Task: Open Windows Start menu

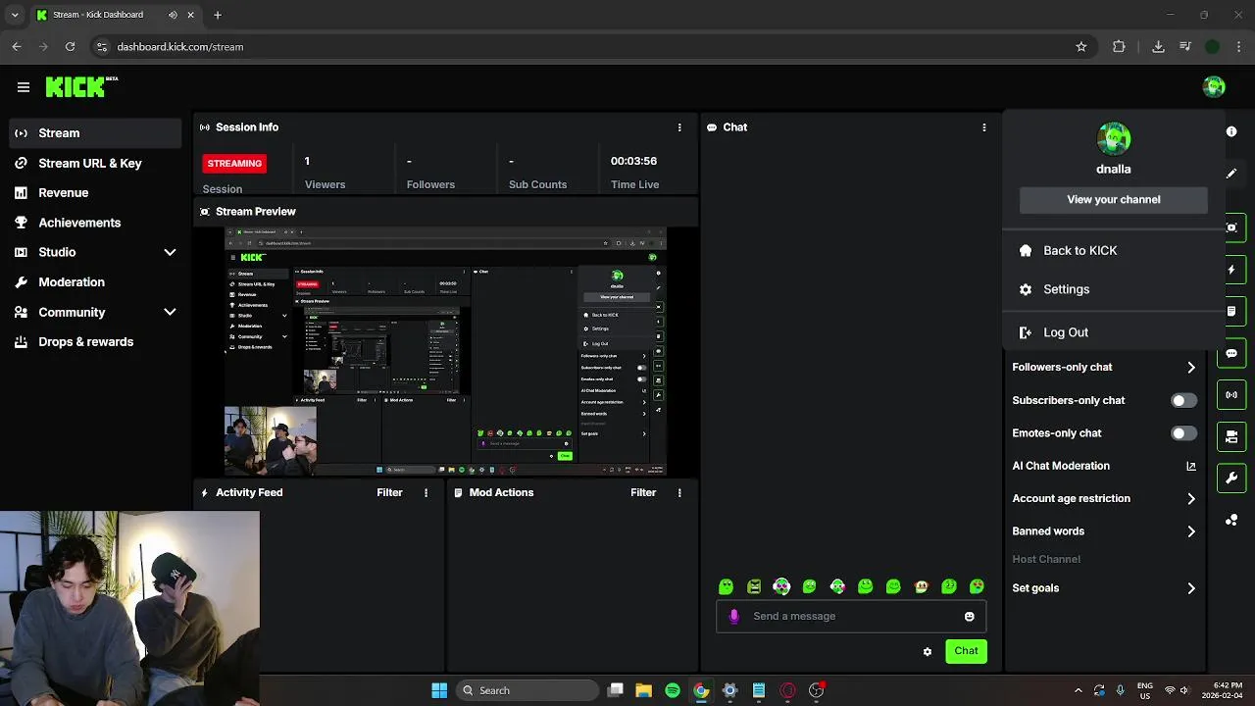Action: point(439,690)
